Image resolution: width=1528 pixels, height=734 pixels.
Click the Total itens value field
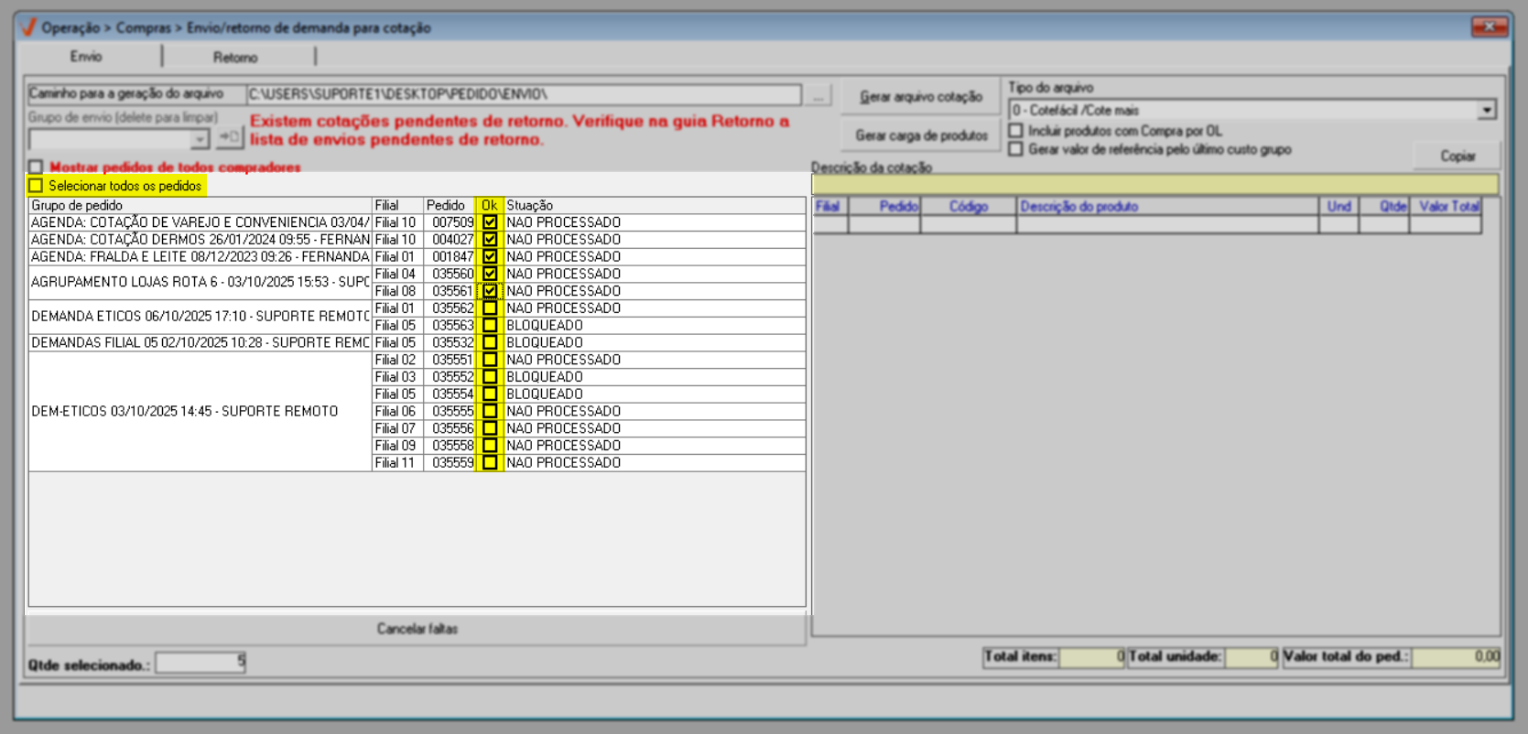[x=1092, y=657]
